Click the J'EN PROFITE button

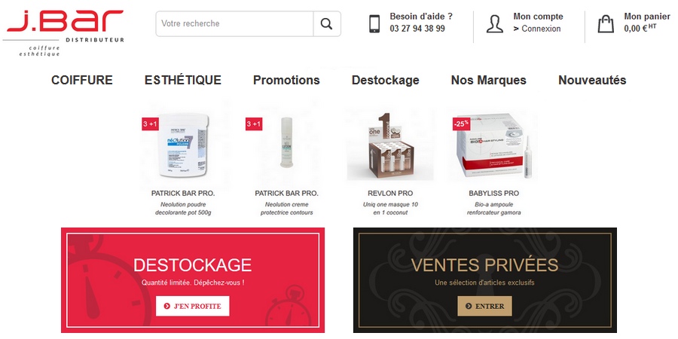[x=192, y=306]
